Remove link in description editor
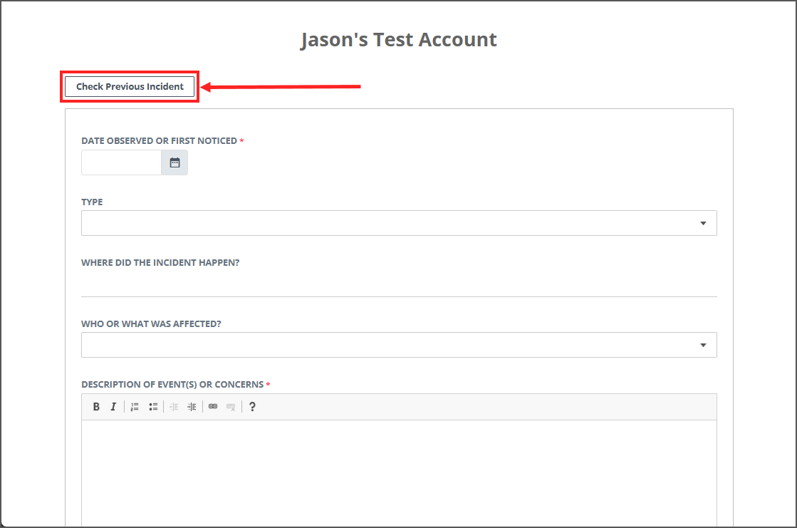Screen dimensions: 797x528 point(231,407)
